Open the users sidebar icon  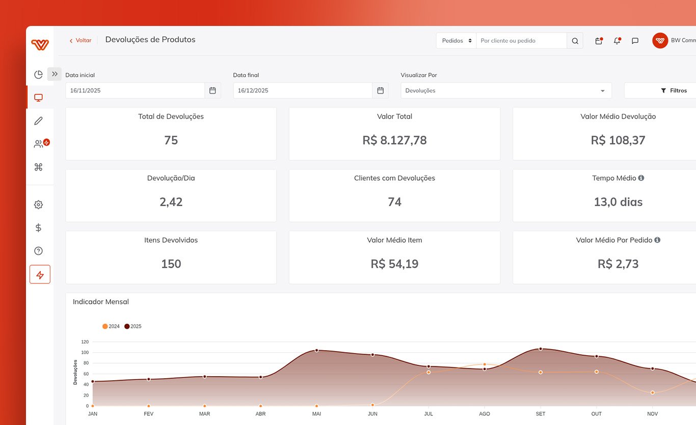(39, 144)
